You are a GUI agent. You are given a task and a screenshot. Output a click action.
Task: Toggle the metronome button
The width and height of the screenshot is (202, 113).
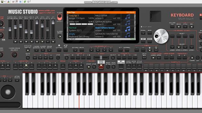[x=156, y=50]
